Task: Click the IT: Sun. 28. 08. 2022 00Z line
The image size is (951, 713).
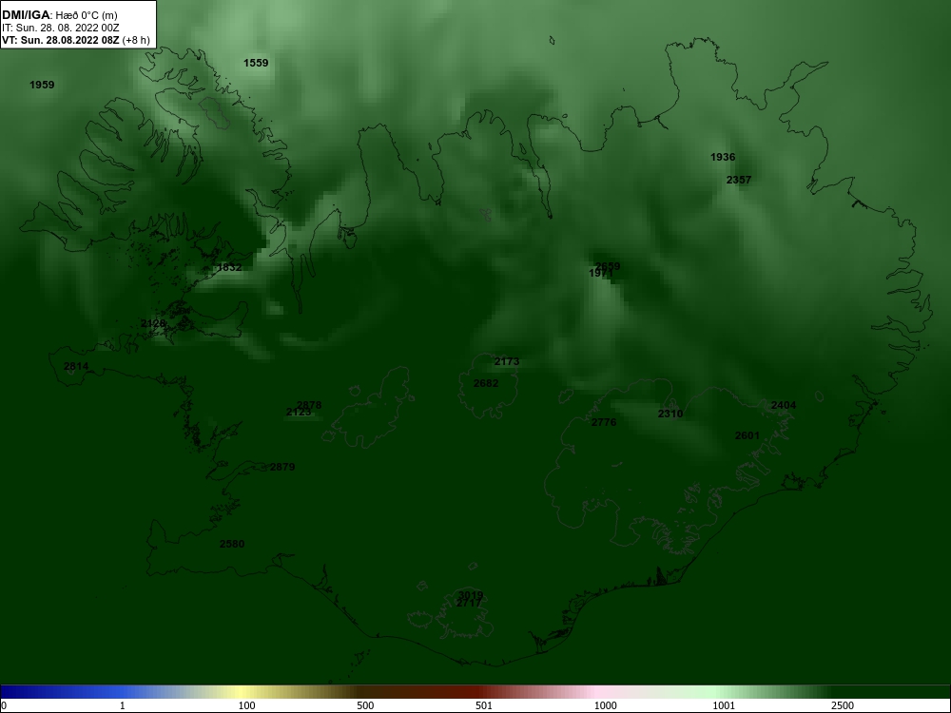Action: click(59, 28)
